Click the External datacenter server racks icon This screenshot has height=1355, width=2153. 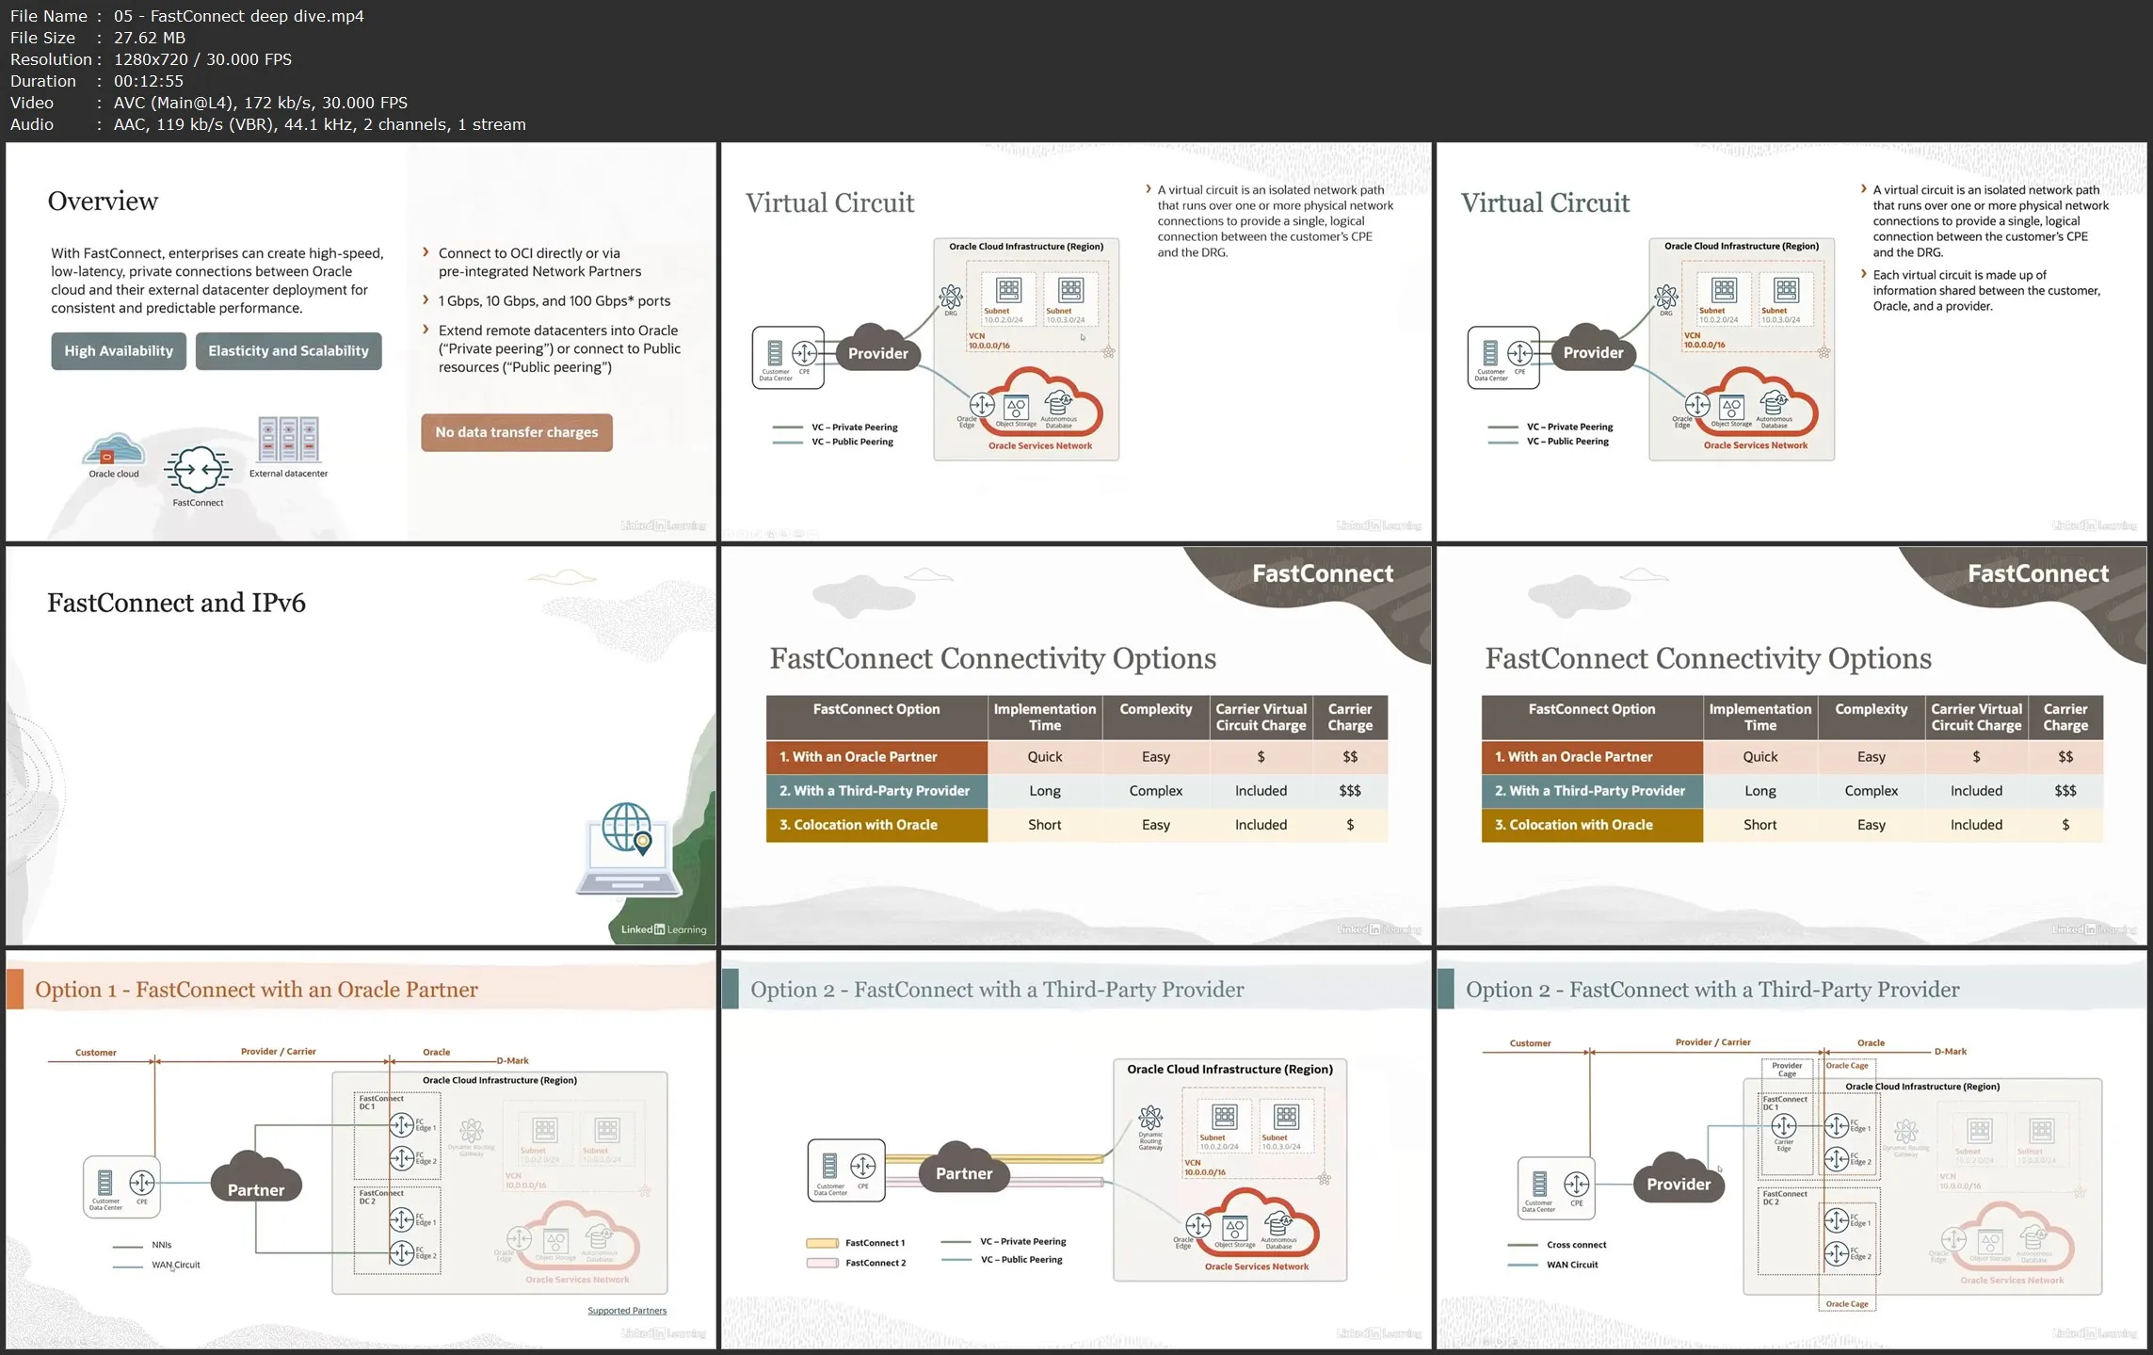pos(288,439)
